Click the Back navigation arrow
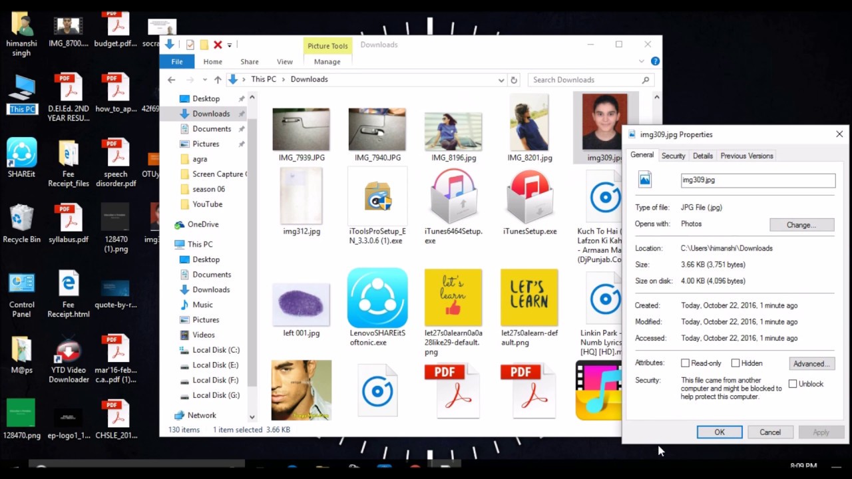Viewport: 852px width, 479px height. pos(172,79)
